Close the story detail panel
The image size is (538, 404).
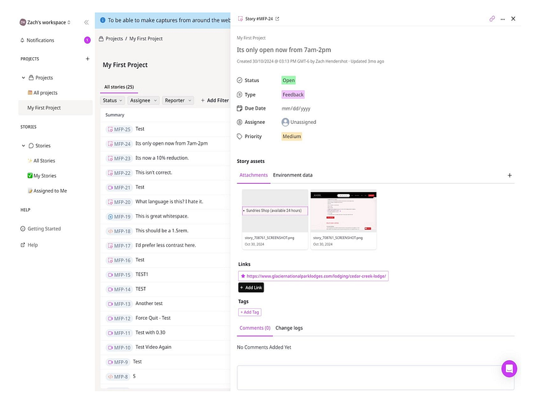(513, 19)
